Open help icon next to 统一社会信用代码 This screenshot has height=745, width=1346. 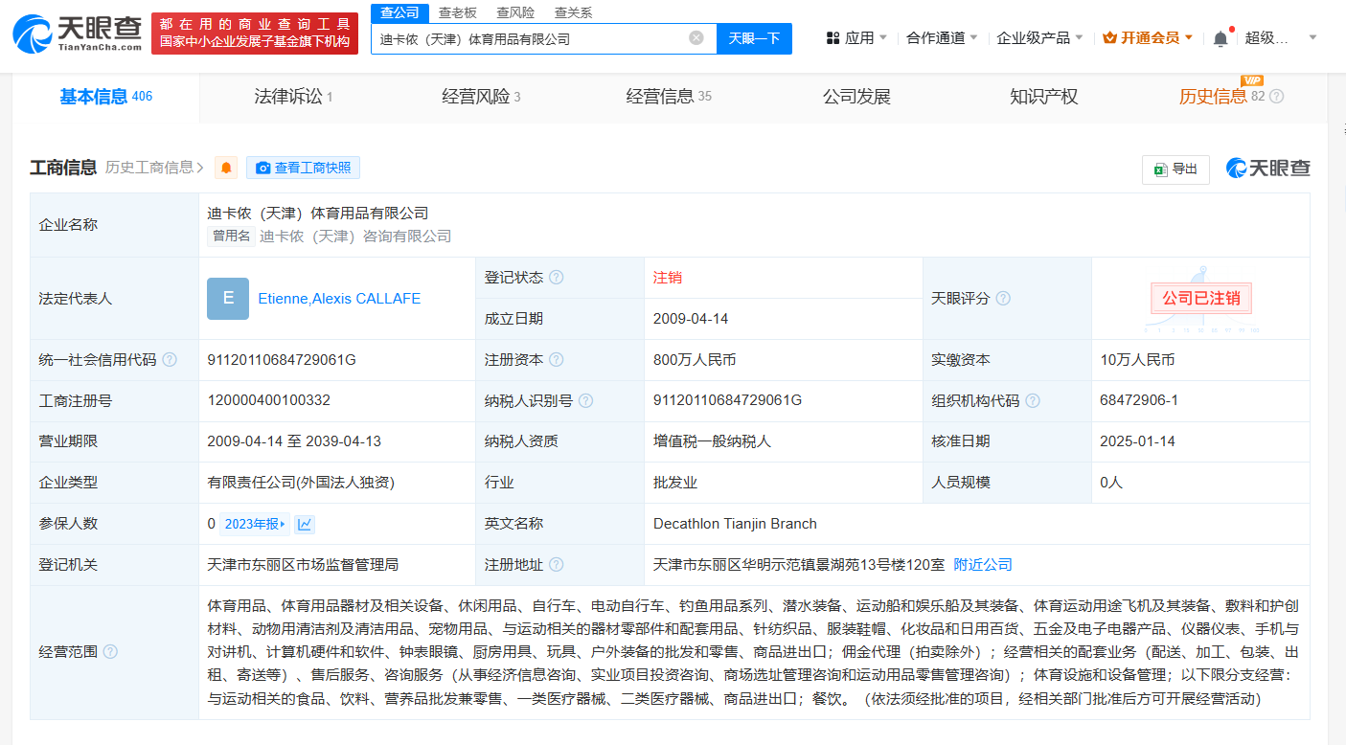tap(170, 360)
